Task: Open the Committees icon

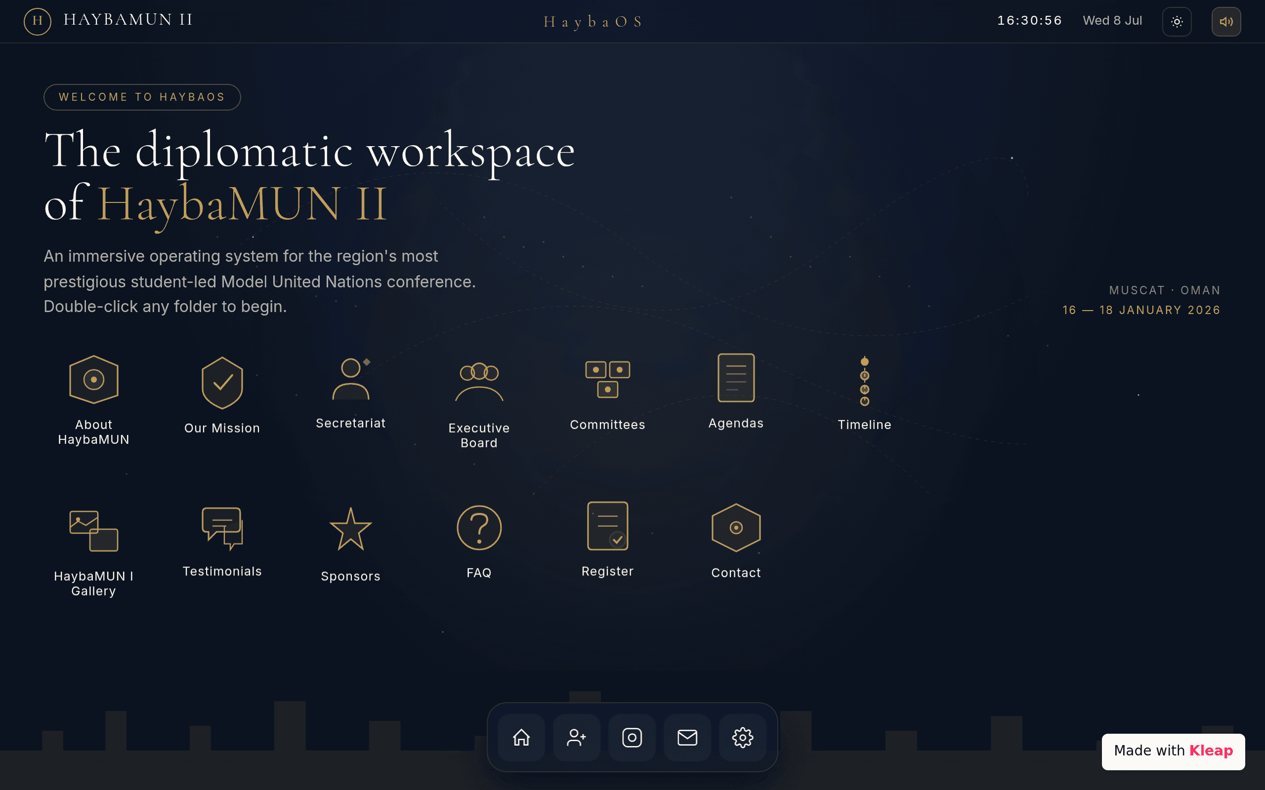Action: [607, 379]
